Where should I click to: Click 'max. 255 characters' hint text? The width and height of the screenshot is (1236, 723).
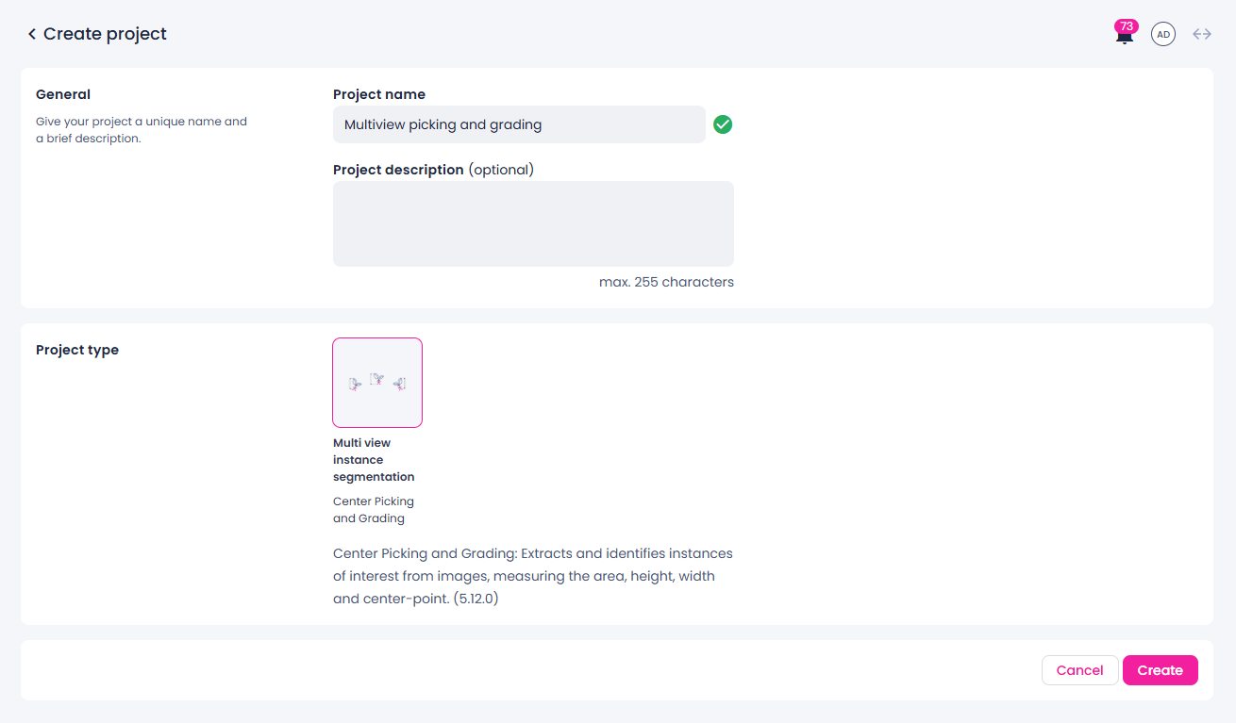coord(666,282)
